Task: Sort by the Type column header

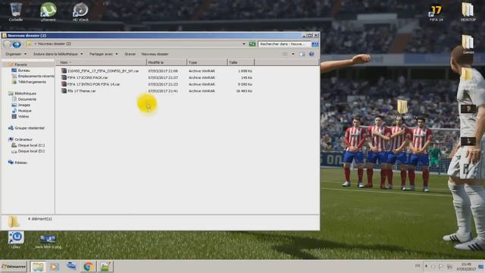Action: click(x=207, y=62)
